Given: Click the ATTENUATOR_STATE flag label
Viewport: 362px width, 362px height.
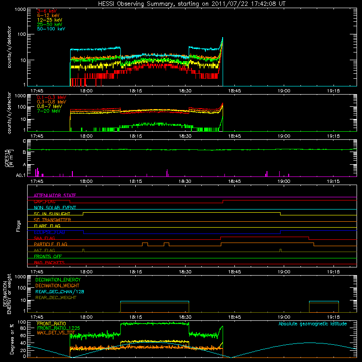Looking at the screenshot, I should coord(55,195).
